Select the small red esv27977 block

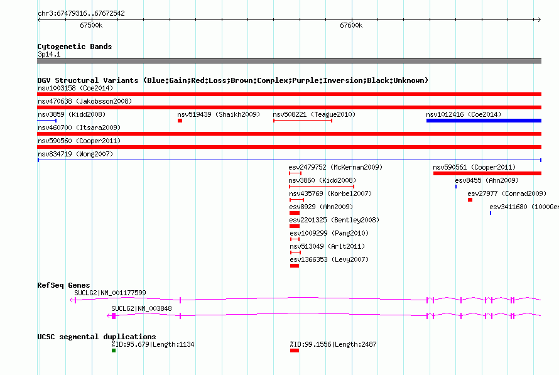(470, 200)
